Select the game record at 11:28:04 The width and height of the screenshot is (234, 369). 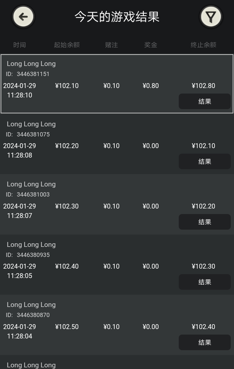(117, 325)
